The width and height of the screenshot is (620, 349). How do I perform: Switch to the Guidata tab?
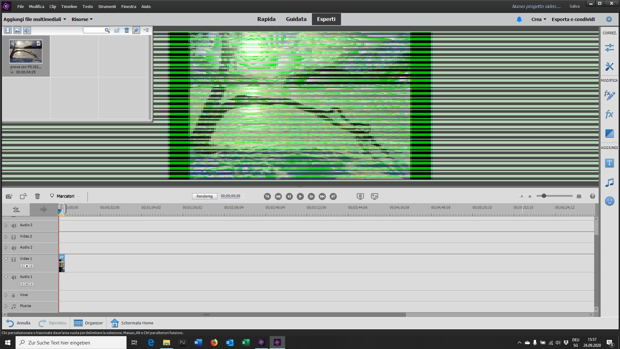296,19
